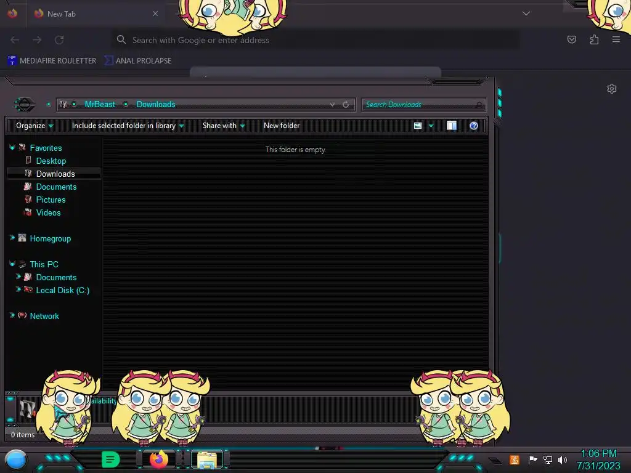The height and width of the screenshot is (473, 631).
Task: Open the Firefox View icon
Action: tap(12, 14)
